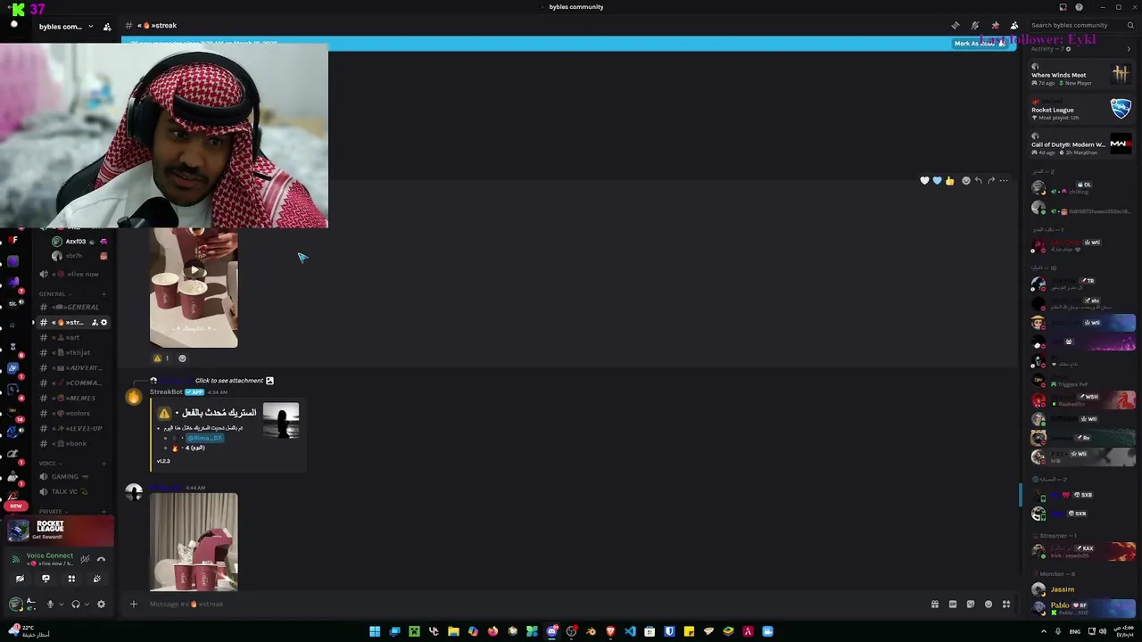
Task: Open headphone output options arrow
Action: point(87,604)
